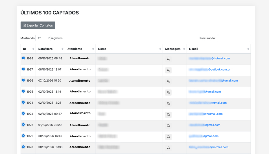The width and height of the screenshot is (269, 154).
Task: Expand row details for ID 1926
Action: tap(23, 80)
